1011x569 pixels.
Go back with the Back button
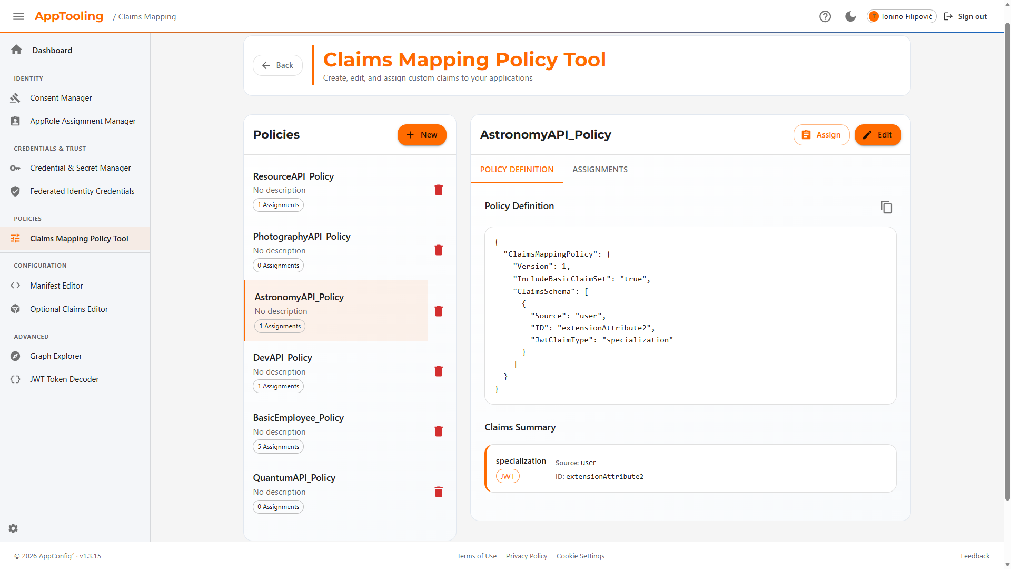277,65
